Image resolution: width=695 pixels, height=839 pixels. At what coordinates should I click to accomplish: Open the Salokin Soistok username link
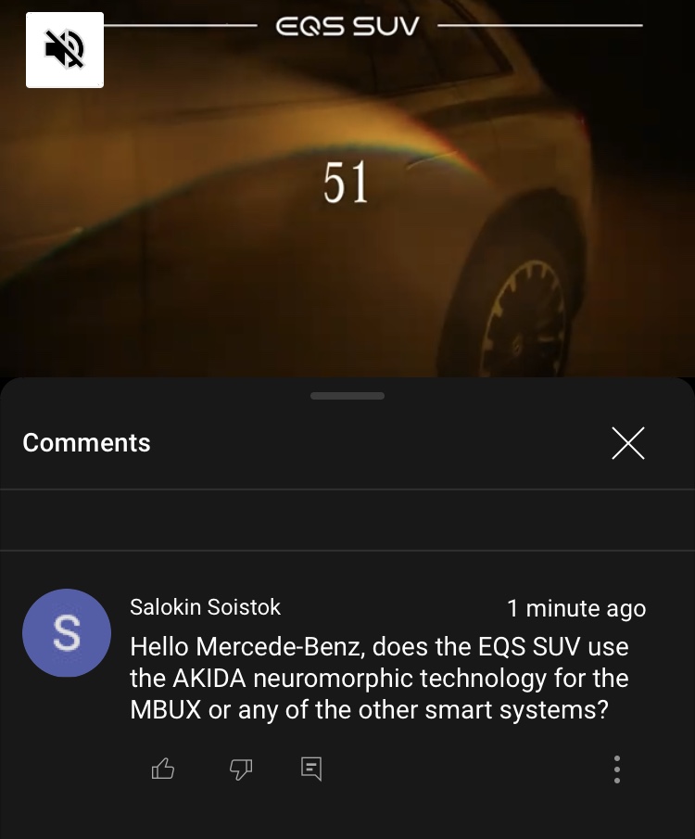205,607
